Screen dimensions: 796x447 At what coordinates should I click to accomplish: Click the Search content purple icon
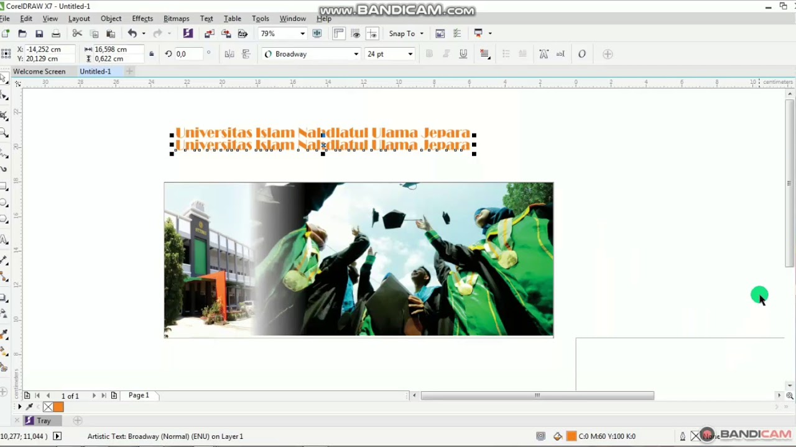(x=188, y=34)
